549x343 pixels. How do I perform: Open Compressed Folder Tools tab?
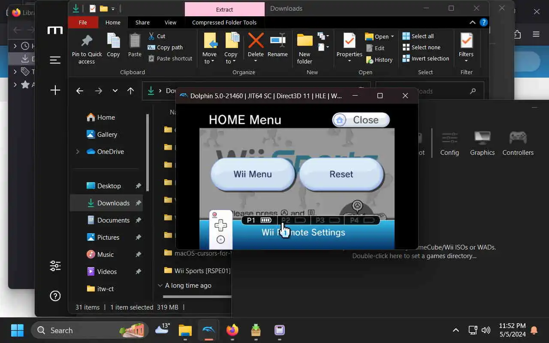click(x=224, y=22)
